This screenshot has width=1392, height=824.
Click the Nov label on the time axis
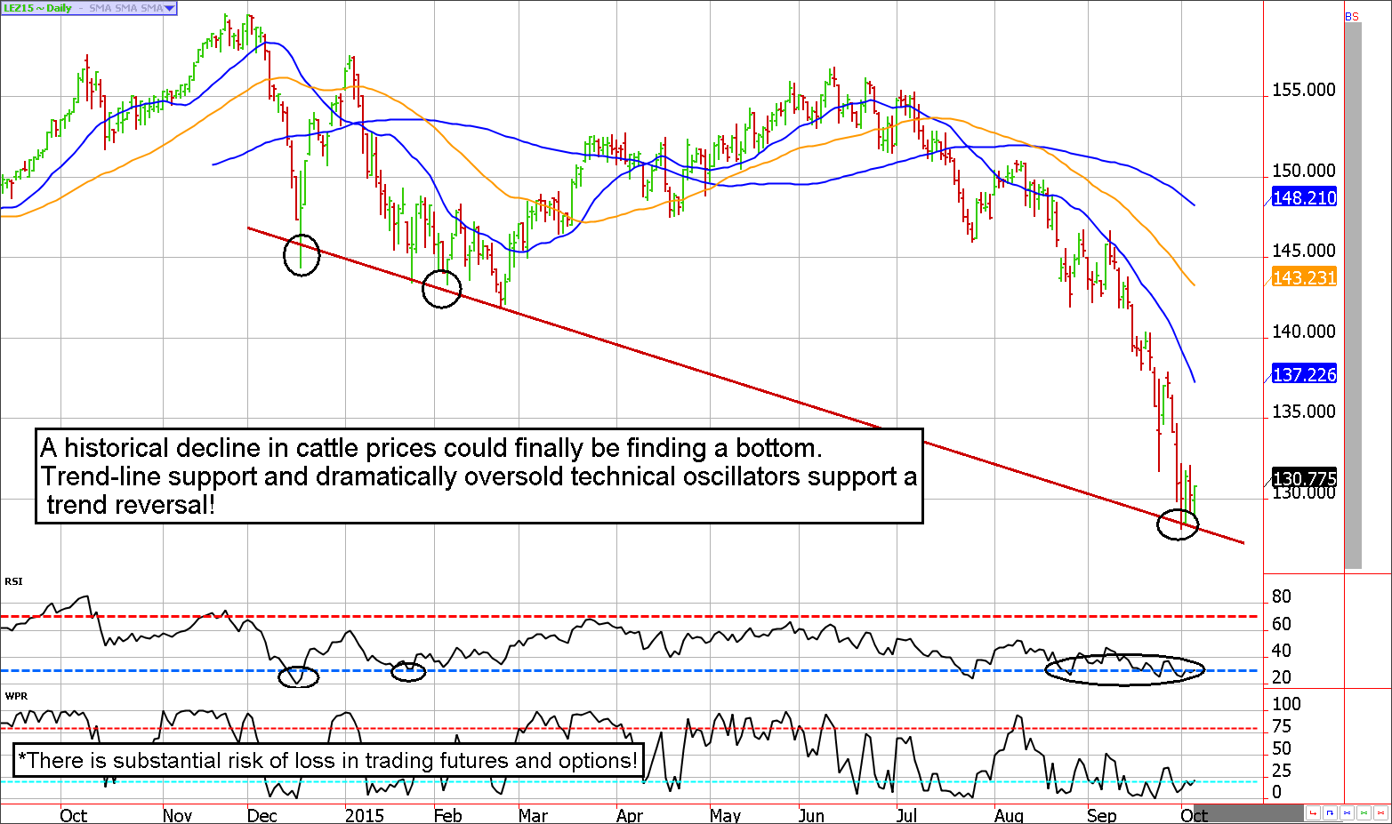pyautogui.click(x=177, y=815)
